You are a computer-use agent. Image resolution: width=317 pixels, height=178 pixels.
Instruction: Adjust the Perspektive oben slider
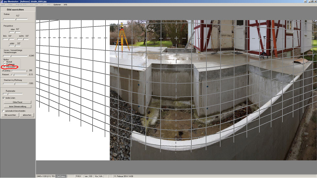(x=16, y=32)
